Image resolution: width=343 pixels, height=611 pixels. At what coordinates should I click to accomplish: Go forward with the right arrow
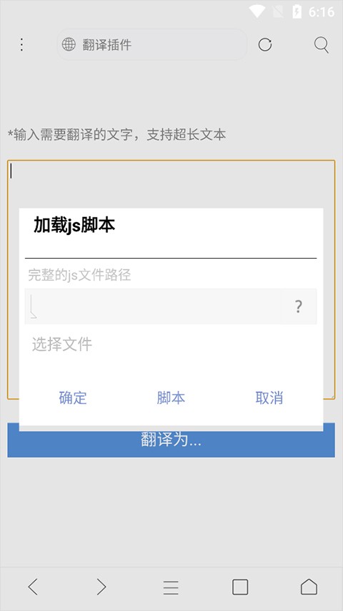coord(101,587)
